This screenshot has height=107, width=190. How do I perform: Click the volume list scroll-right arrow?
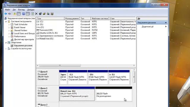click(134, 65)
